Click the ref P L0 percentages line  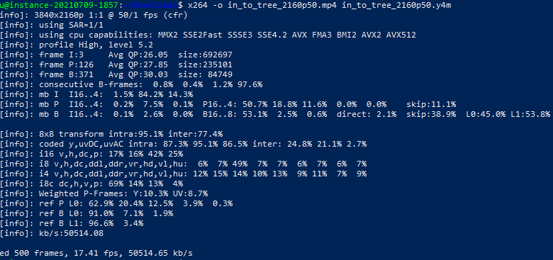(116, 203)
